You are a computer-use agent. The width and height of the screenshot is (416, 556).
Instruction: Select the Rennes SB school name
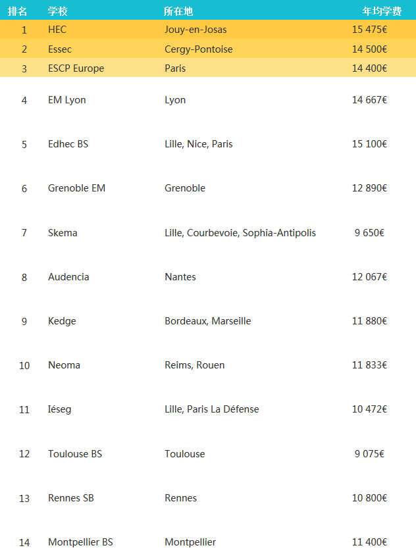71,498
